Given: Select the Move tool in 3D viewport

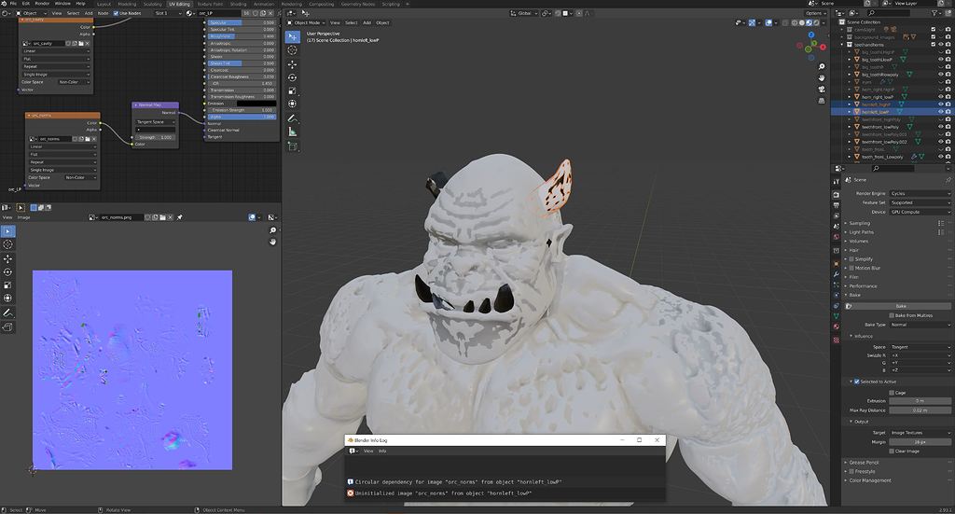Looking at the screenshot, I should coord(292,64).
